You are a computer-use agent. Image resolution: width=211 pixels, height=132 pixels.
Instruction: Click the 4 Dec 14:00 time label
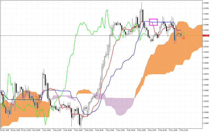(141, 130)
